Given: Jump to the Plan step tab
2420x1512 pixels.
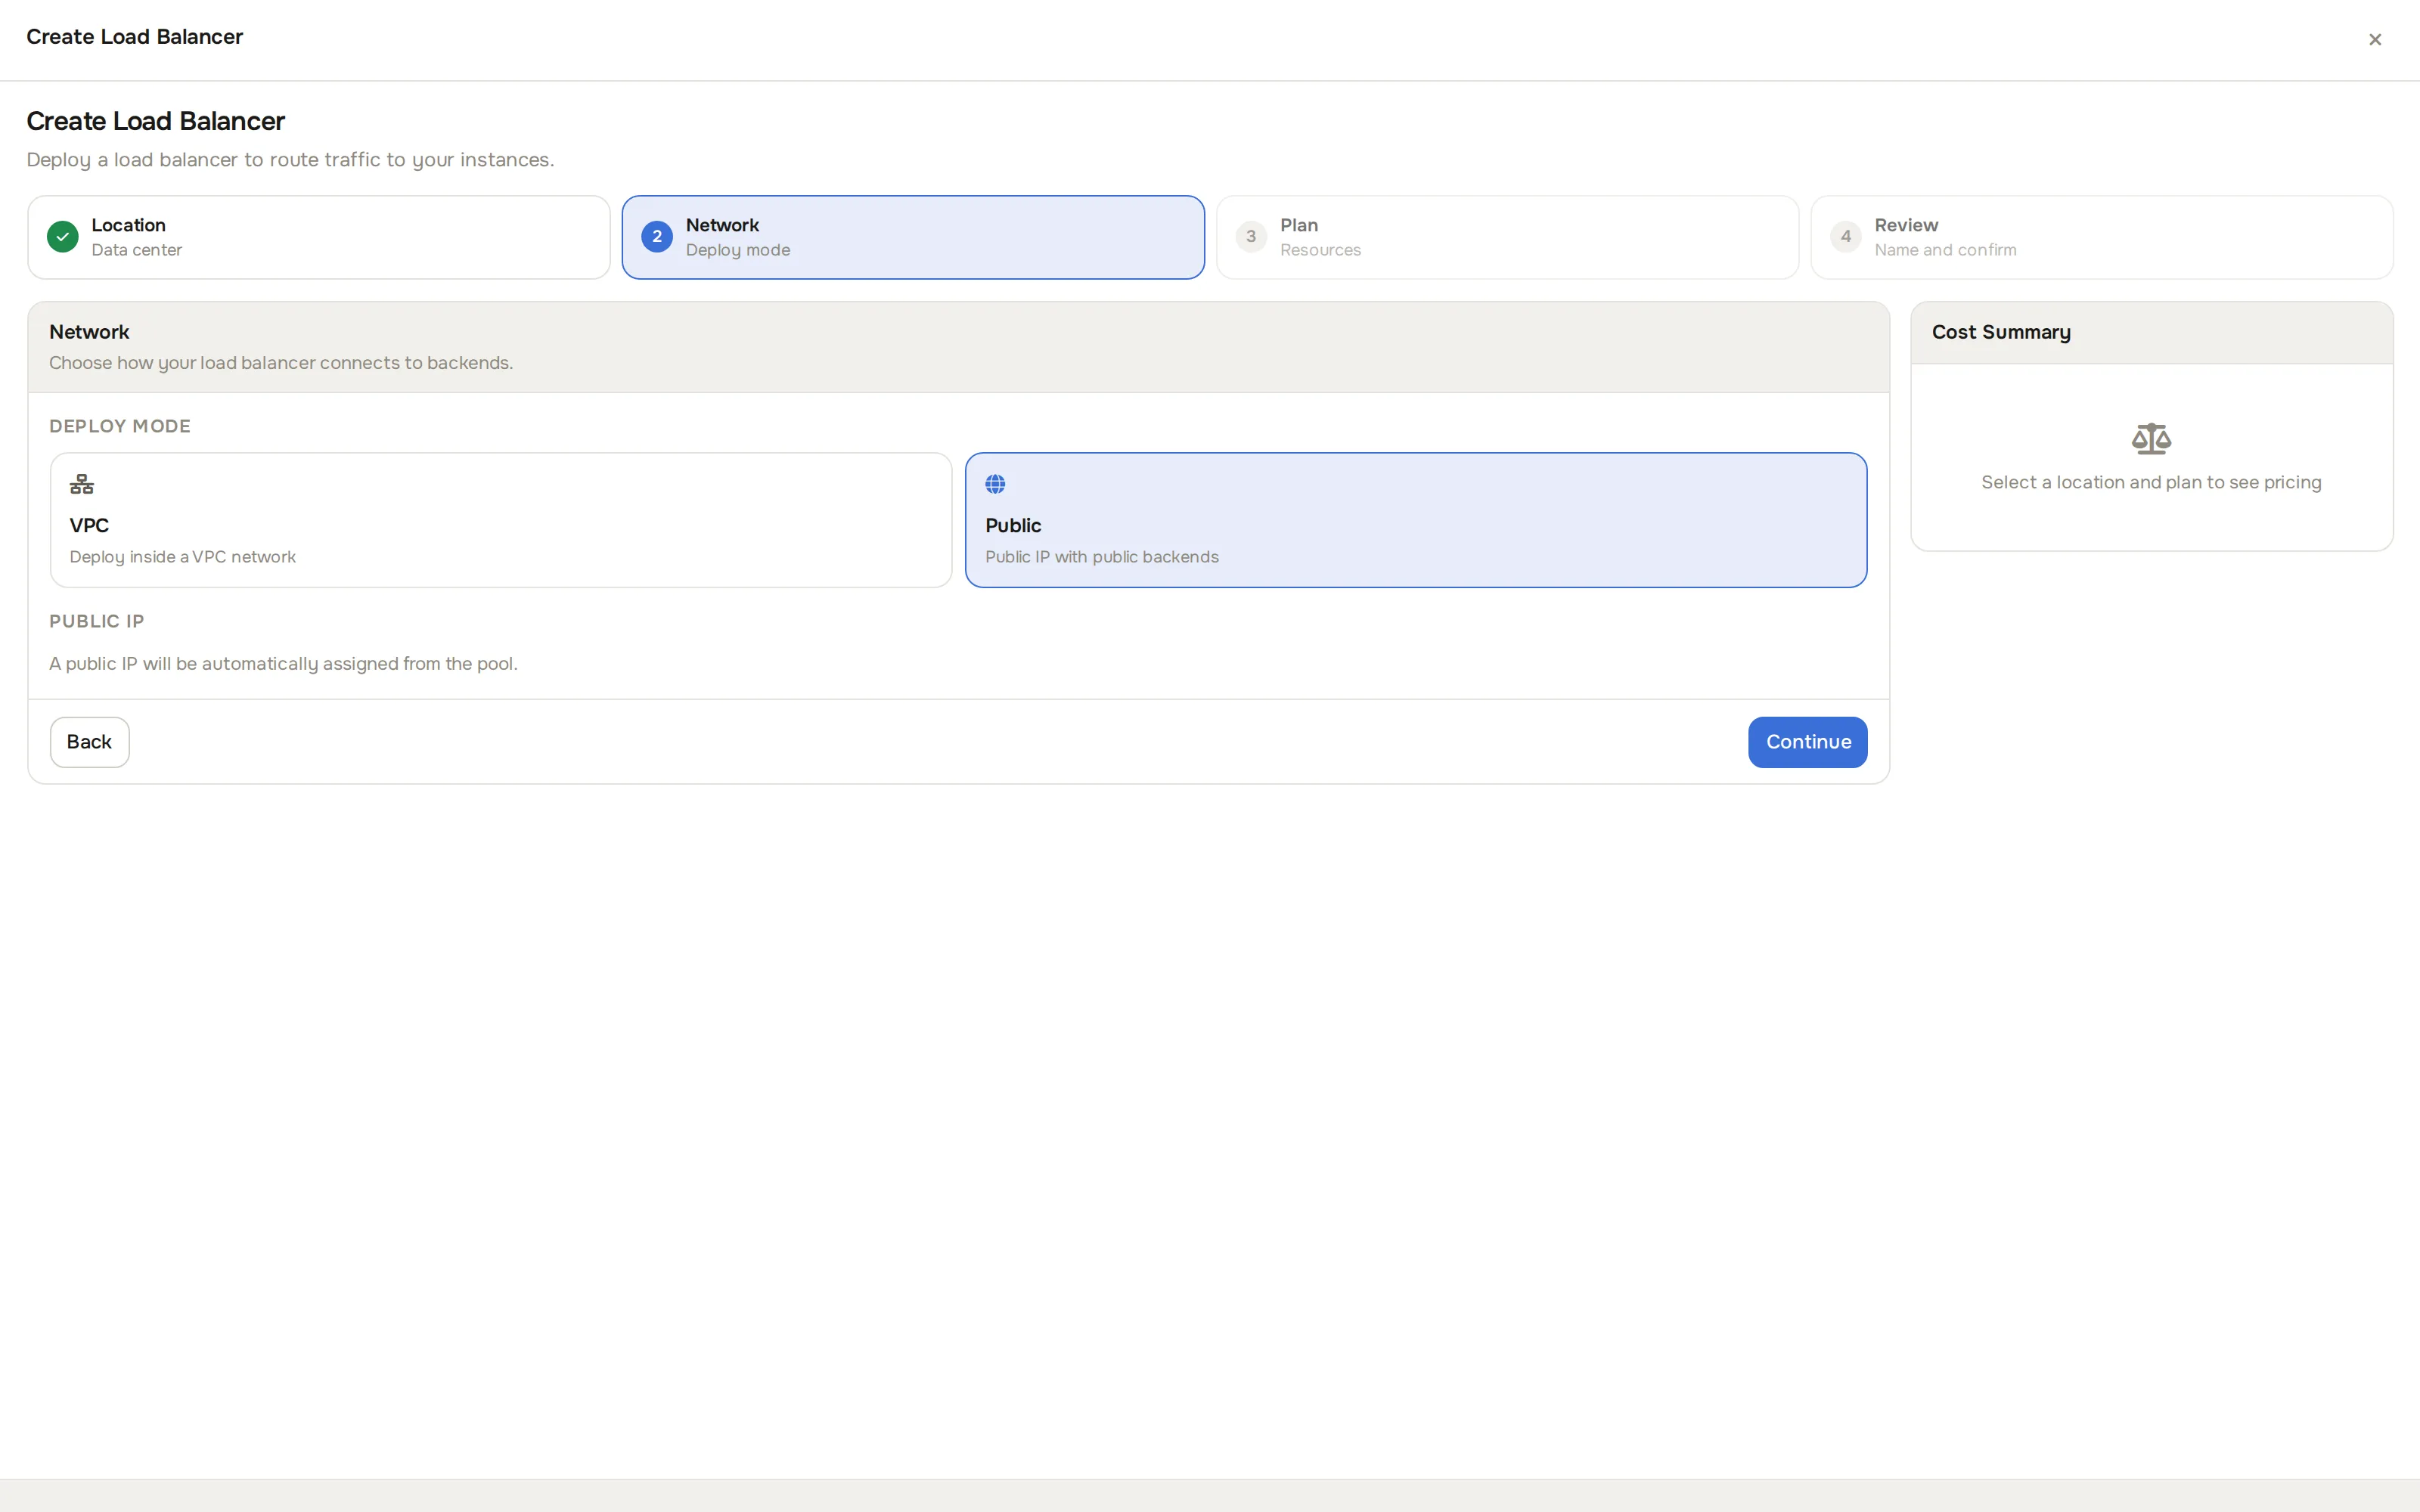Looking at the screenshot, I should 1507,237.
